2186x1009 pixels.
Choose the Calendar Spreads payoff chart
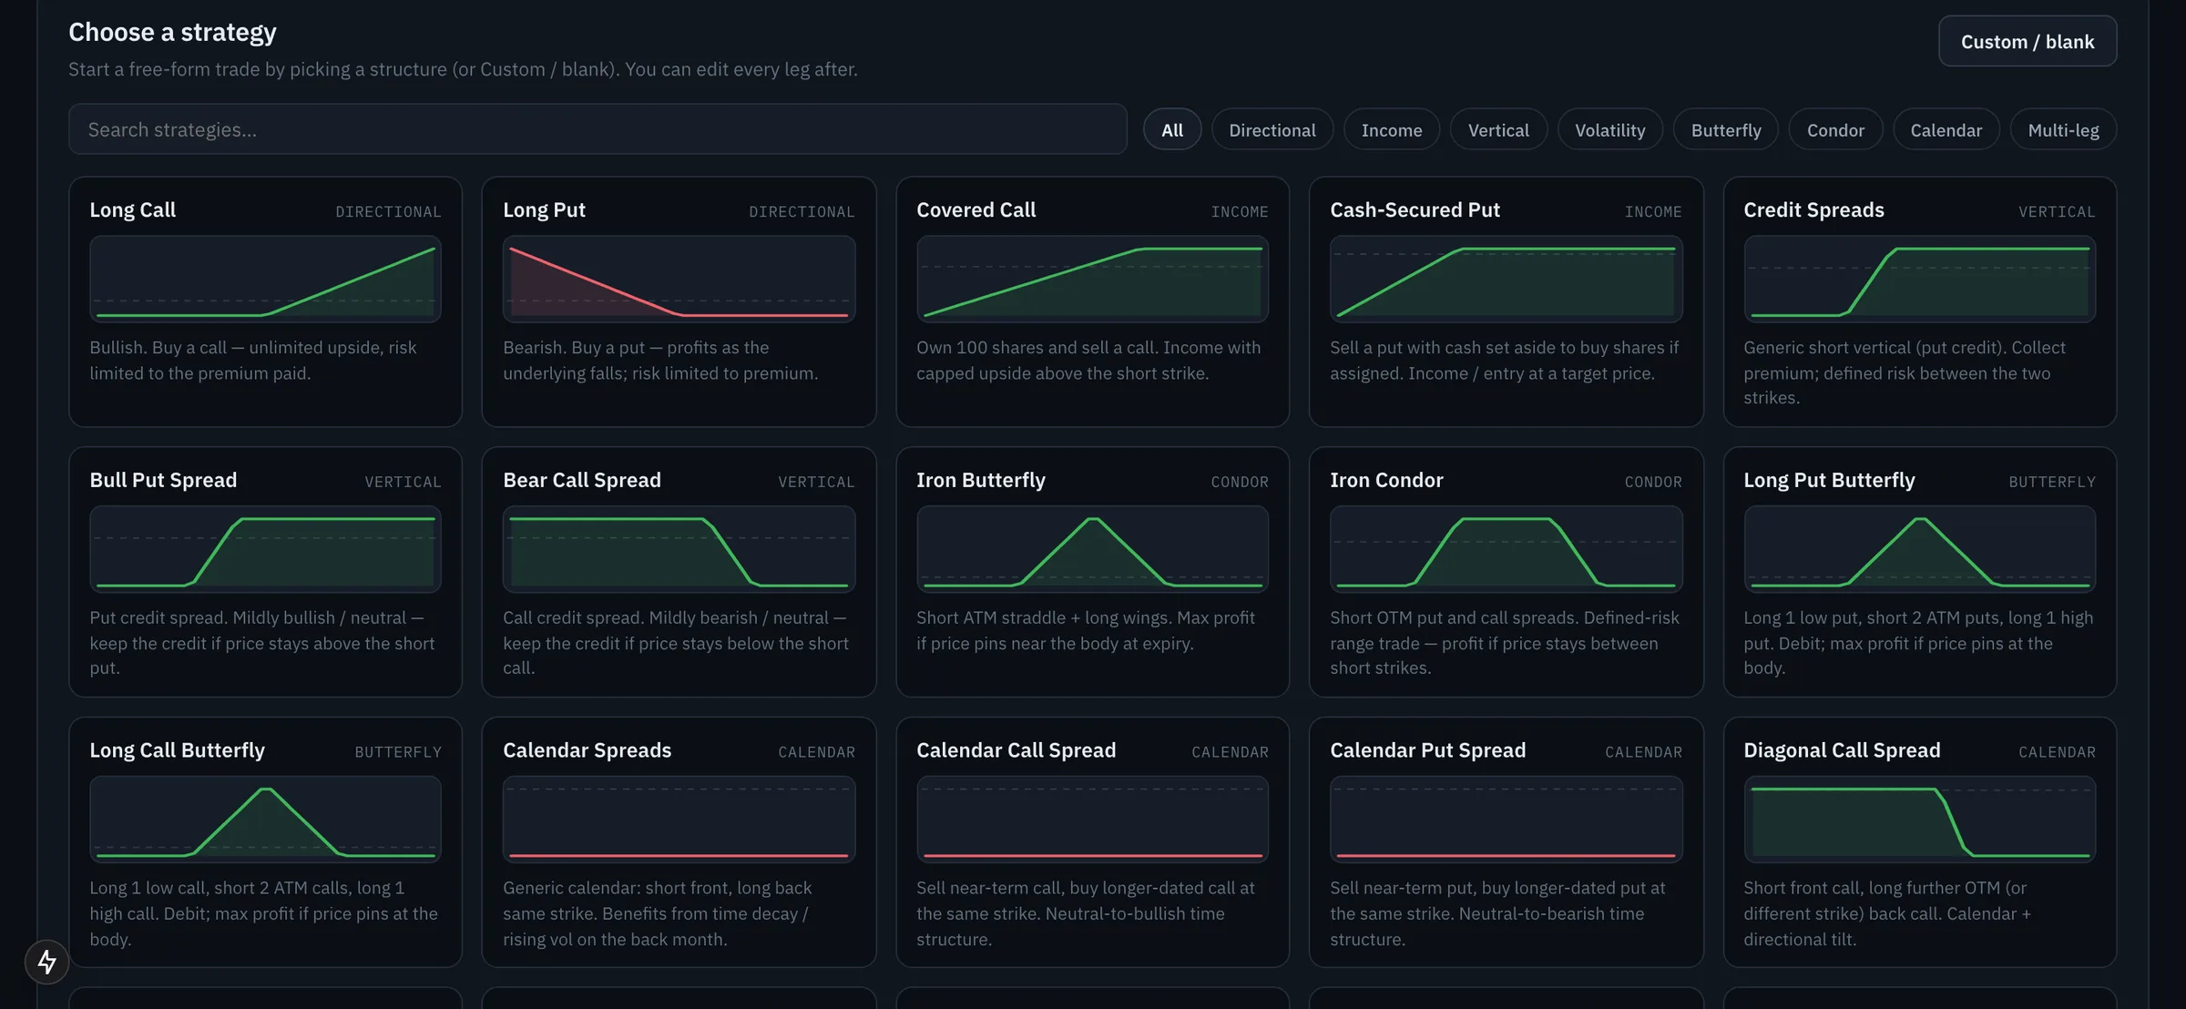679,820
